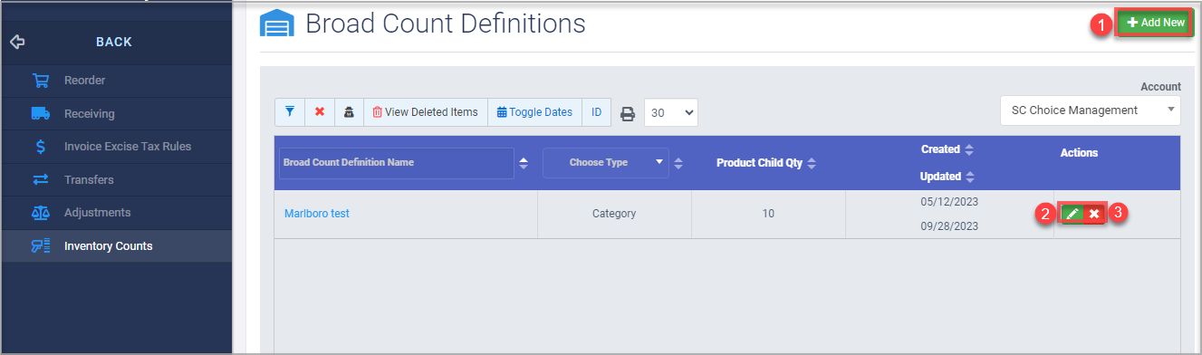Focus the Broad Count Definition Name filter field
1202x355 pixels.
point(397,163)
